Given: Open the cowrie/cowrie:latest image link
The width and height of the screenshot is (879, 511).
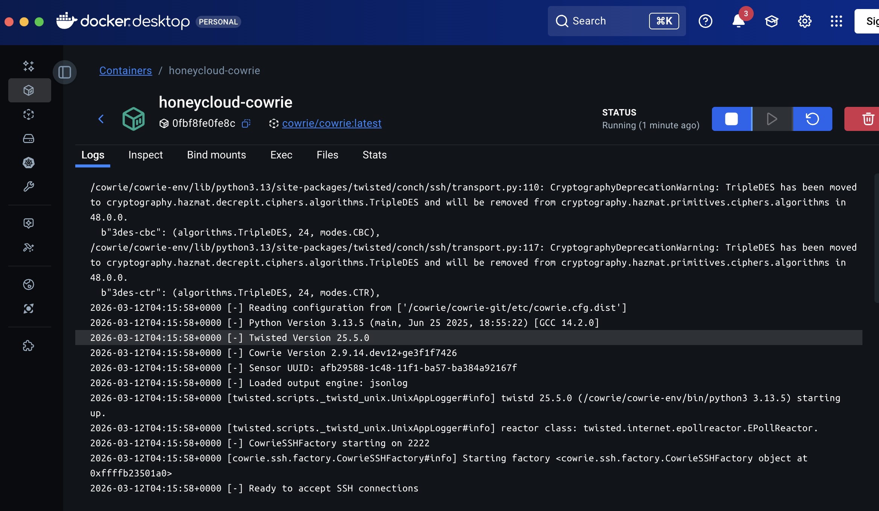Looking at the screenshot, I should [332, 123].
